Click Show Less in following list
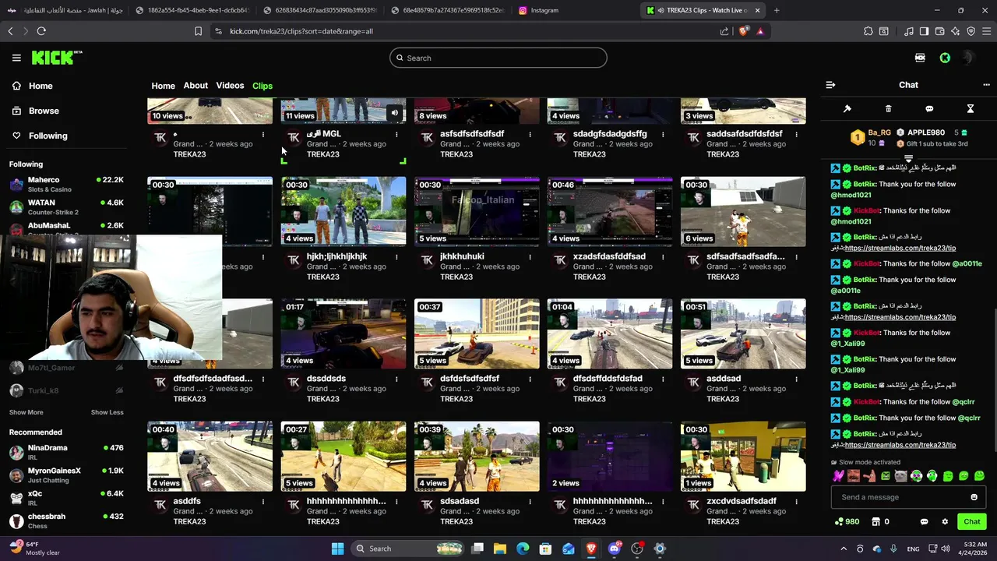 tap(107, 412)
